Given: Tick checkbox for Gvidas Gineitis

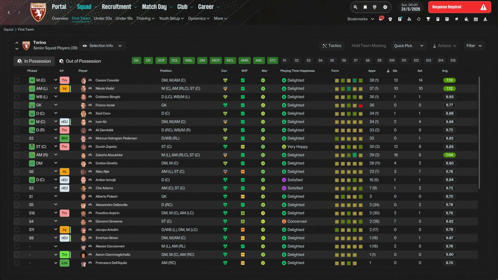Looking at the screenshot, I should 17,163.
